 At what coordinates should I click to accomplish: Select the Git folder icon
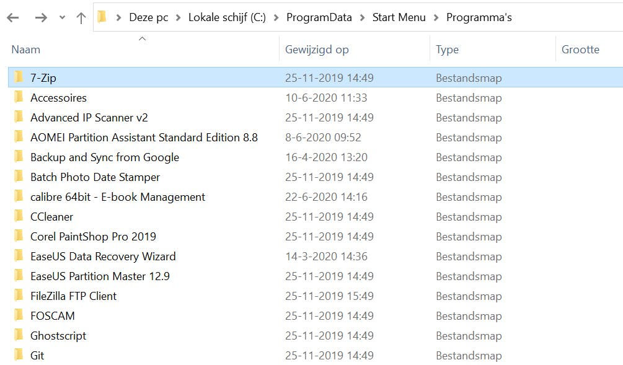click(18, 354)
